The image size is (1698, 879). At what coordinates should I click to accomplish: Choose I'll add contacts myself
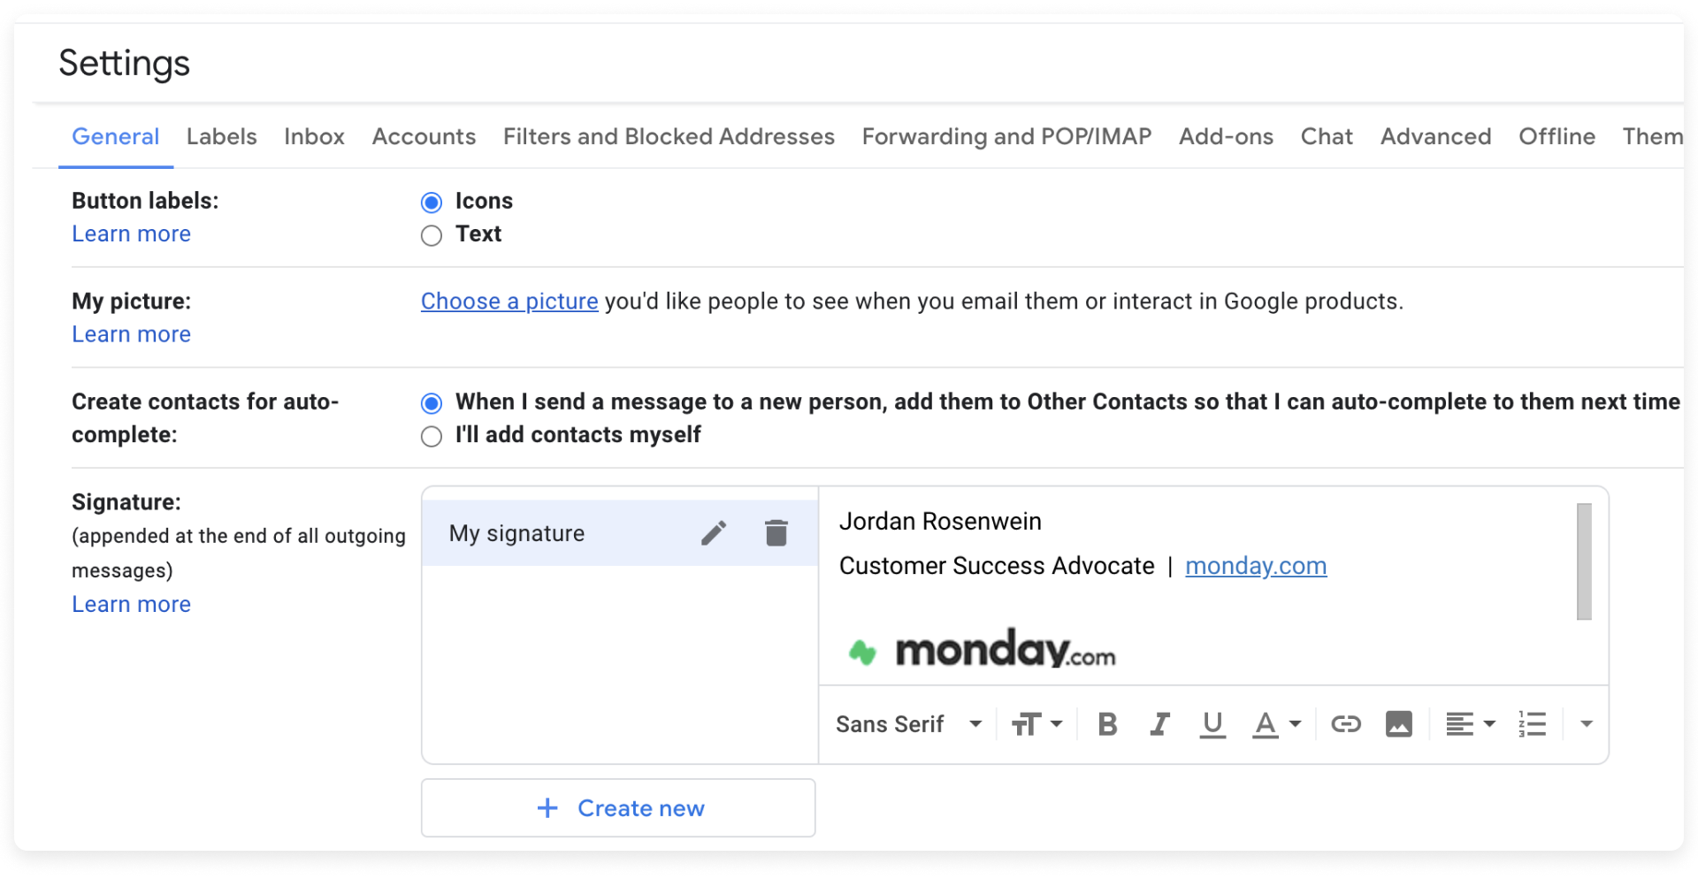tap(432, 436)
